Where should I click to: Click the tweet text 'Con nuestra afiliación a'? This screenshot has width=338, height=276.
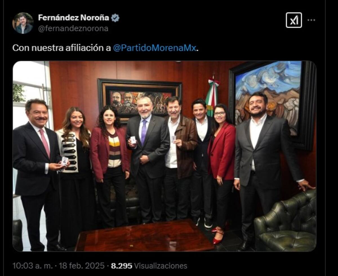tap(62, 48)
